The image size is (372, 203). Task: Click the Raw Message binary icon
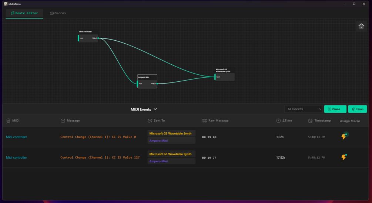(x=205, y=121)
